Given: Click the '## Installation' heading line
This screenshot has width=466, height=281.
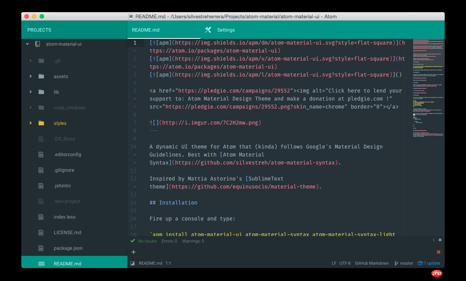Looking at the screenshot, I should [173, 203].
